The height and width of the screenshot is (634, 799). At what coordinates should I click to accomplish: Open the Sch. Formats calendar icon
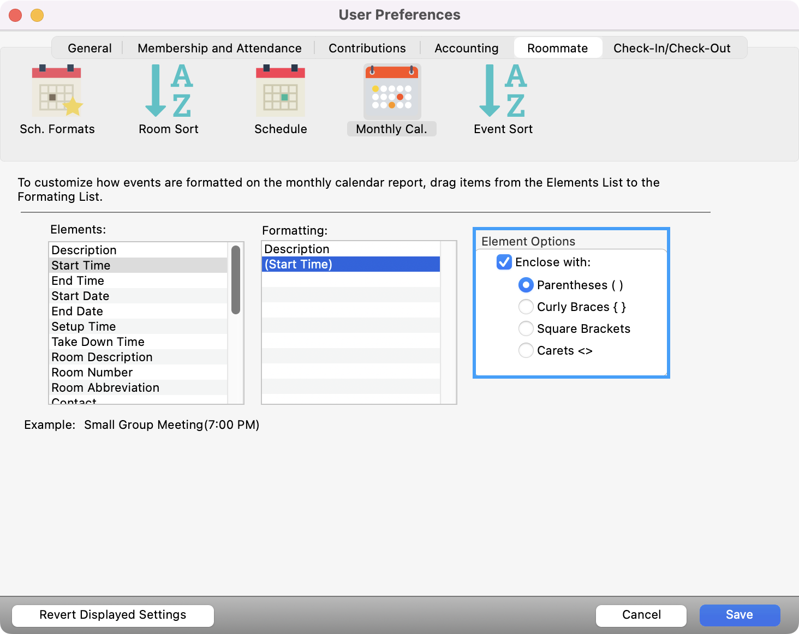pyautogui.click(x=57, y=91)
